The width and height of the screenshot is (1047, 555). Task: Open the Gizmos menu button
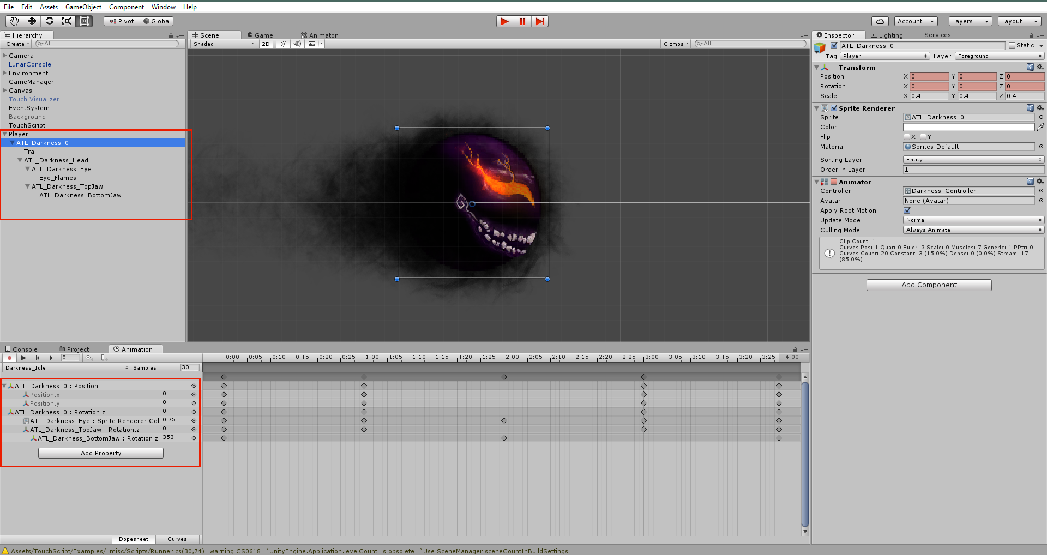point(676,44)
